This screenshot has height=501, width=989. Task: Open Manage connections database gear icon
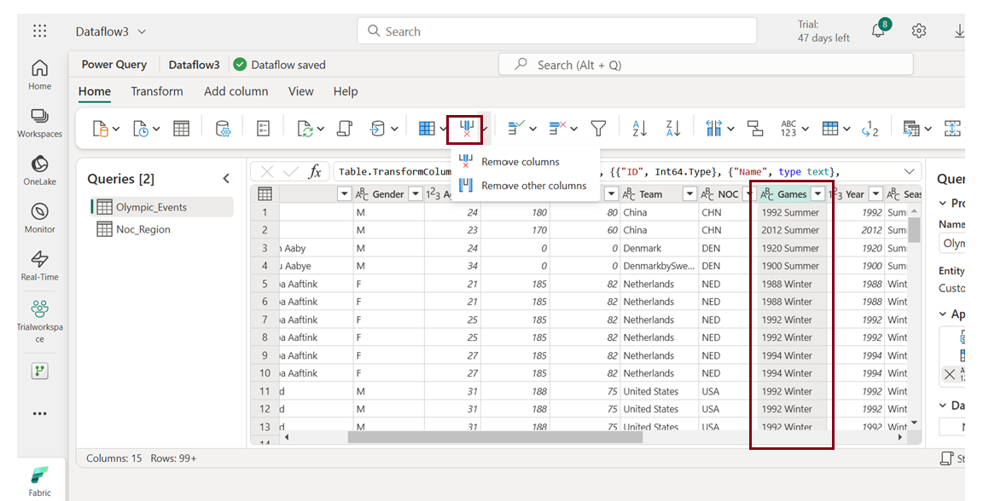point(223,129)
